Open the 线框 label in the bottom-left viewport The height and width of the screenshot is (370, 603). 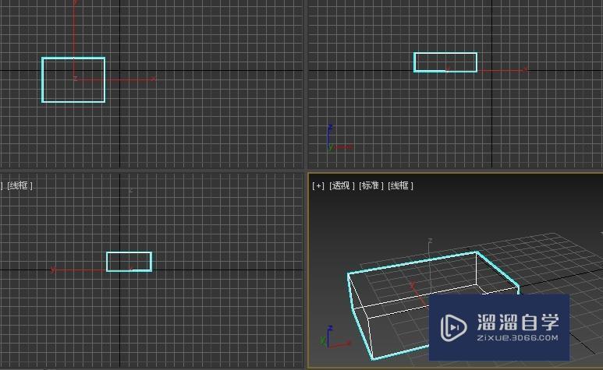pyautogui.click(x=20, y=185)
